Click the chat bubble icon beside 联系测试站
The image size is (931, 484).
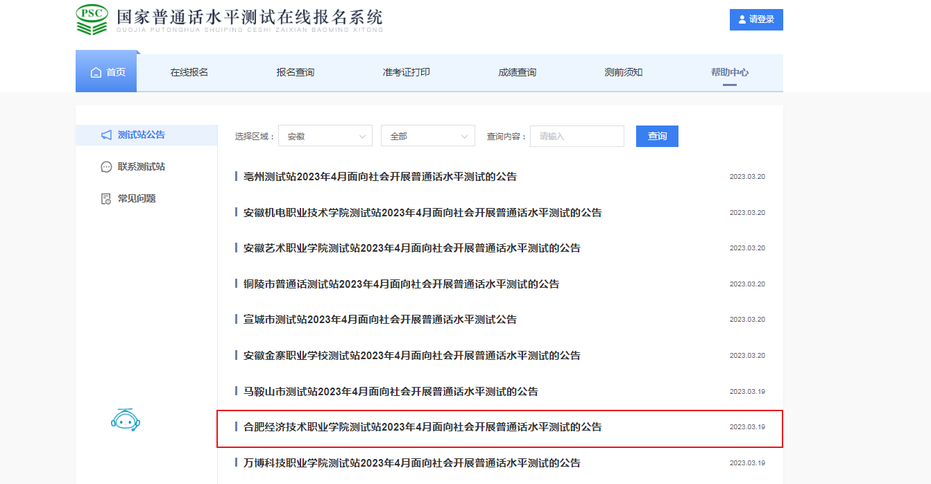click(106, 167)
